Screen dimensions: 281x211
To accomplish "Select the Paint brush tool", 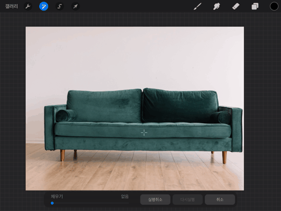I will coord(197,6).
